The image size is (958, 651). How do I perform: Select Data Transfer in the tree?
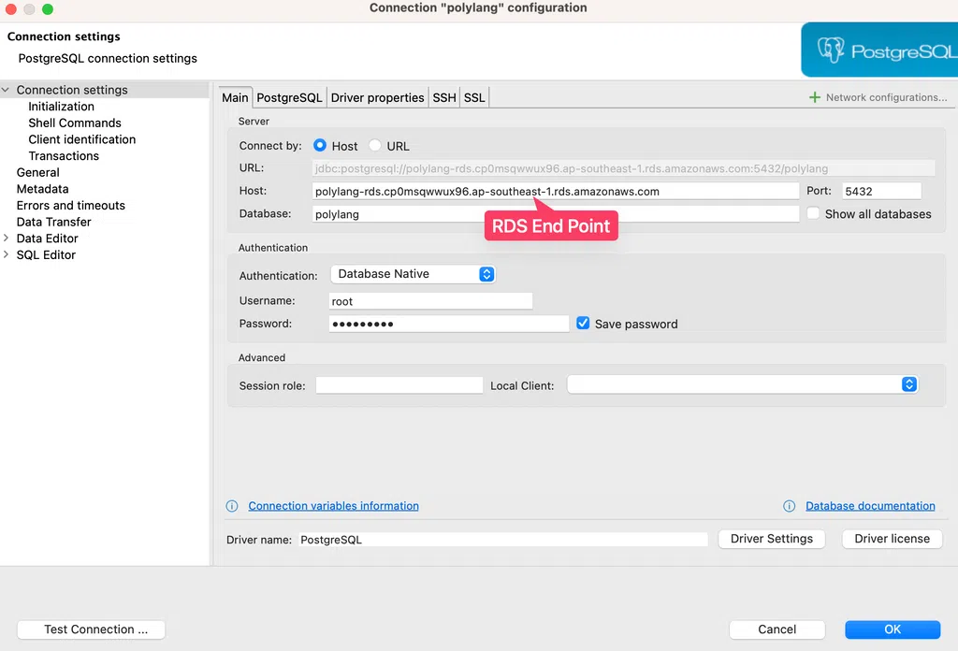(x=53, y=222)
